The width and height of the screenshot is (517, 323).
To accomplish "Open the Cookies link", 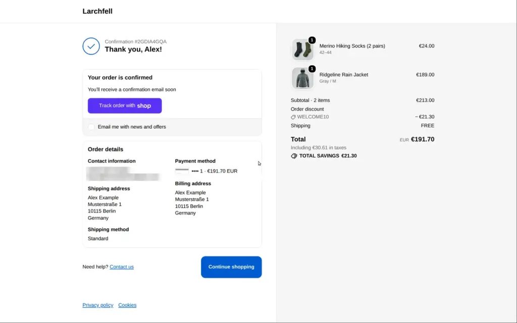I will (127, 305).
